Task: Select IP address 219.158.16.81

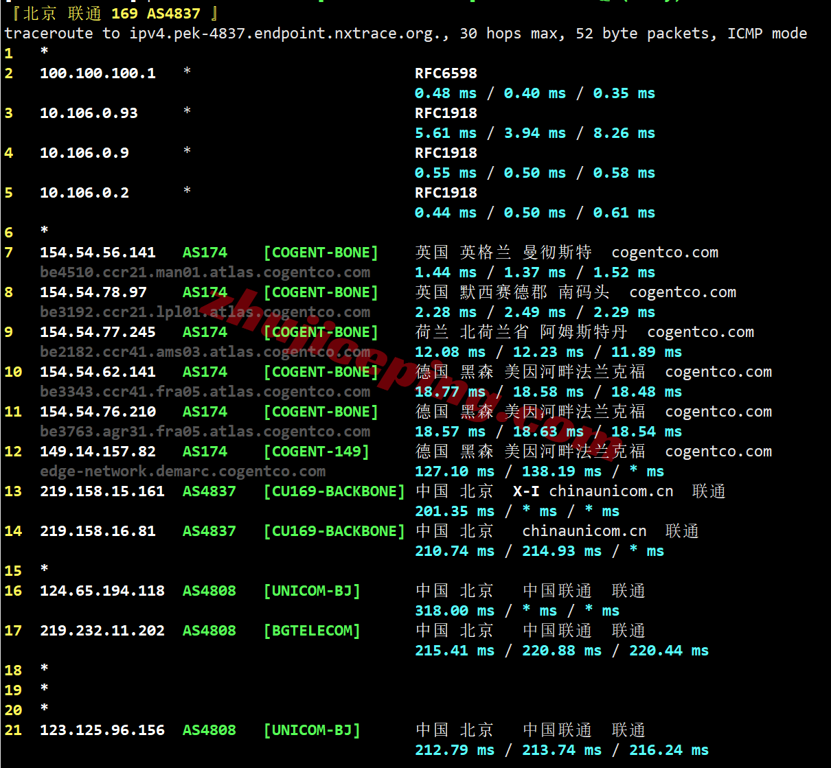Action: click(98, 531)
